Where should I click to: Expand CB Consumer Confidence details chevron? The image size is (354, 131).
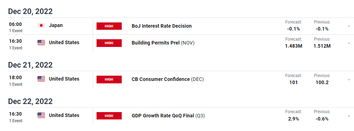[x=349, y=80]
